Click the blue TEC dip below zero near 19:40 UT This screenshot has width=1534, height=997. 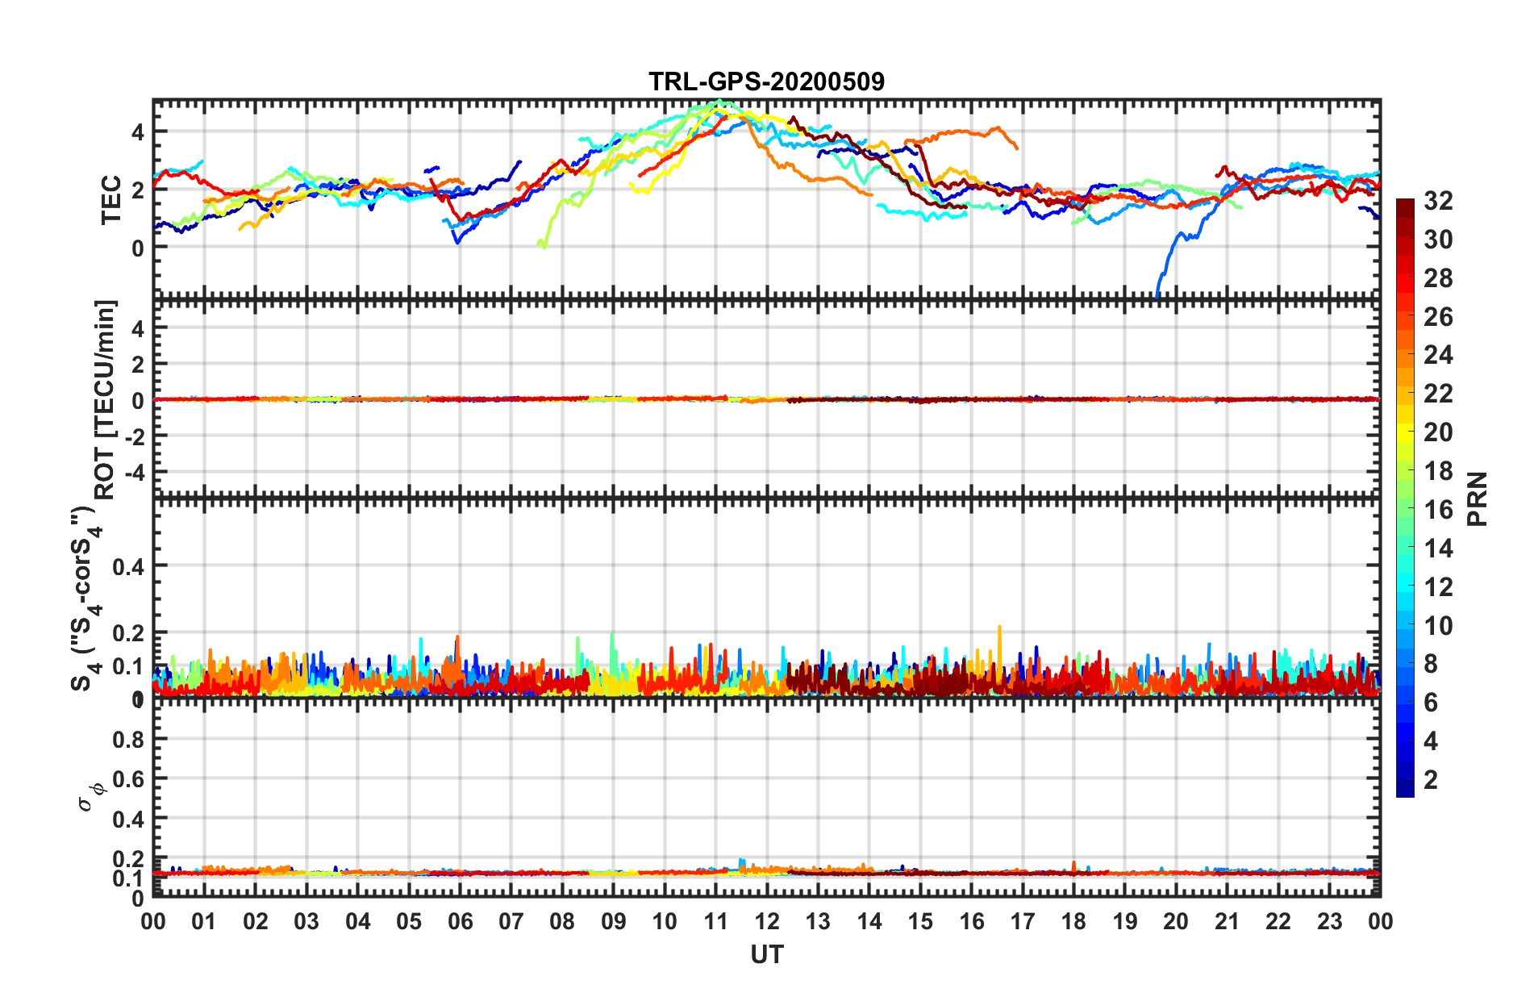(x=1160, y=284)
